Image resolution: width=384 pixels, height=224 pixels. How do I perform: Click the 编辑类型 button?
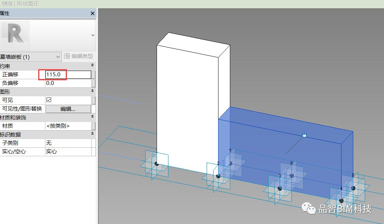[x=82, y=56]
